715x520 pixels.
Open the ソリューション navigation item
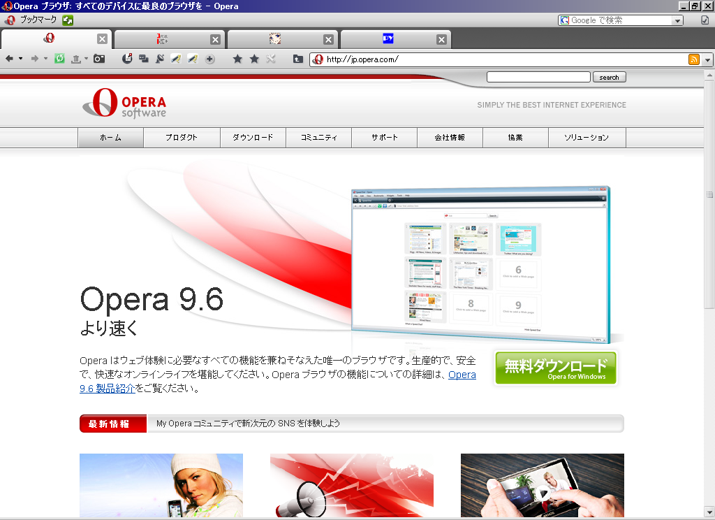pyautogui.click(x=587, y=138)
